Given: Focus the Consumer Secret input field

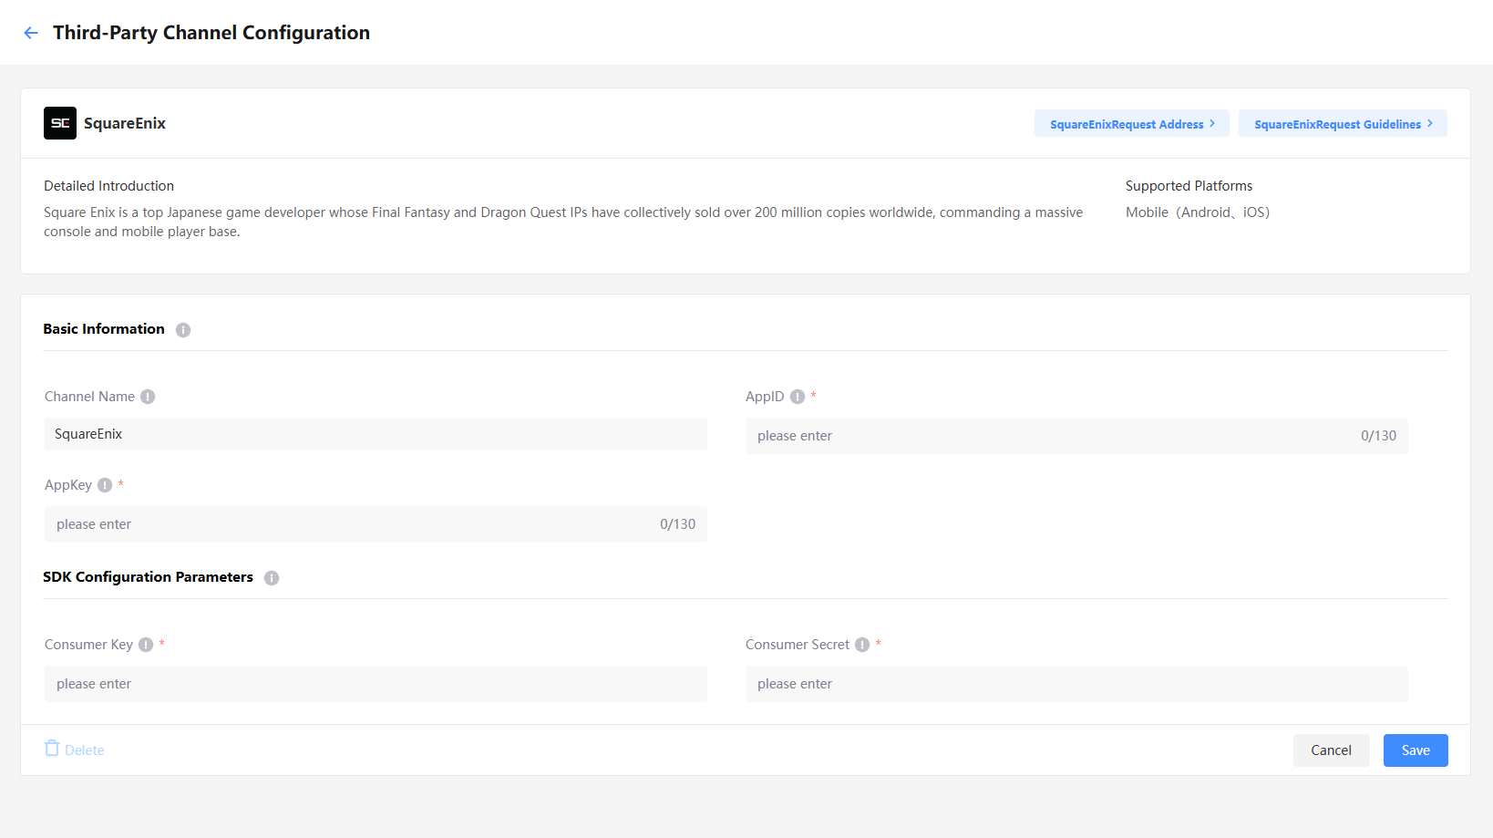Looking at the screenshot, I should (x=1076, y=684).
